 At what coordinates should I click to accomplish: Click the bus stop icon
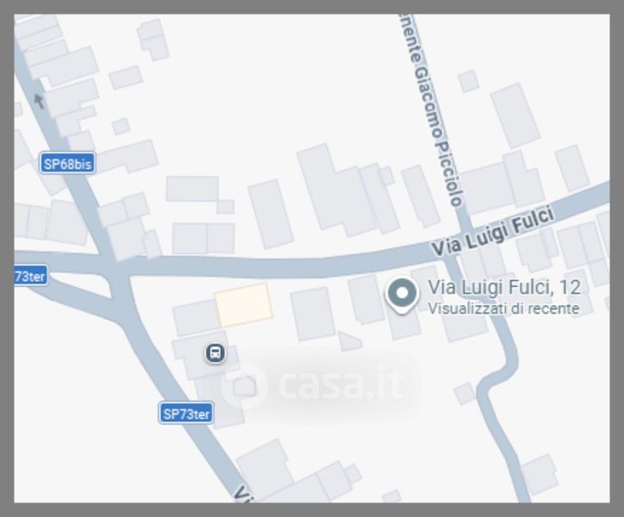(x=215, y=353)
